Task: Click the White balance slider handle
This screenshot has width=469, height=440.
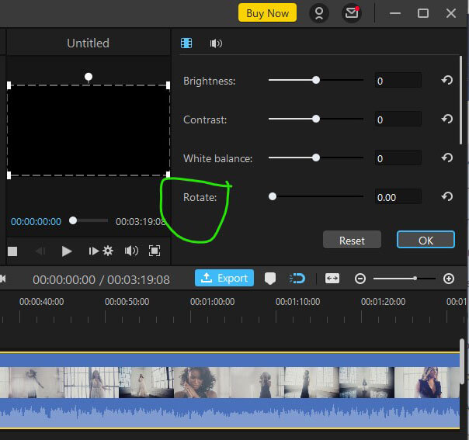Action: pyautogui.click(x=316, y=158)
